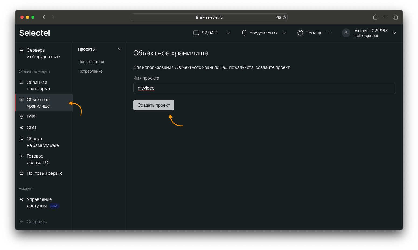418x250 pixels.
Task: Open Управление доступом
Action: click(44, 202)
